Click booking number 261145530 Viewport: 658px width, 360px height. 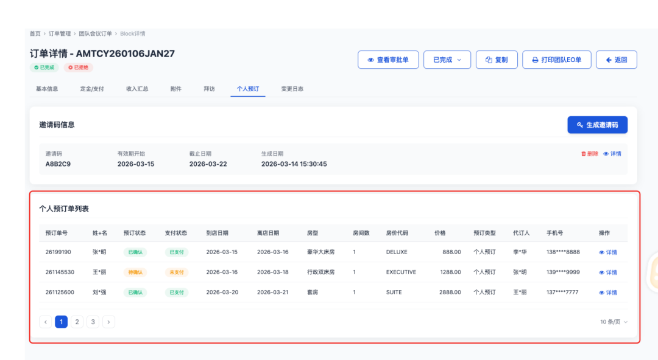pyautogui.click(x=60, y=272)
